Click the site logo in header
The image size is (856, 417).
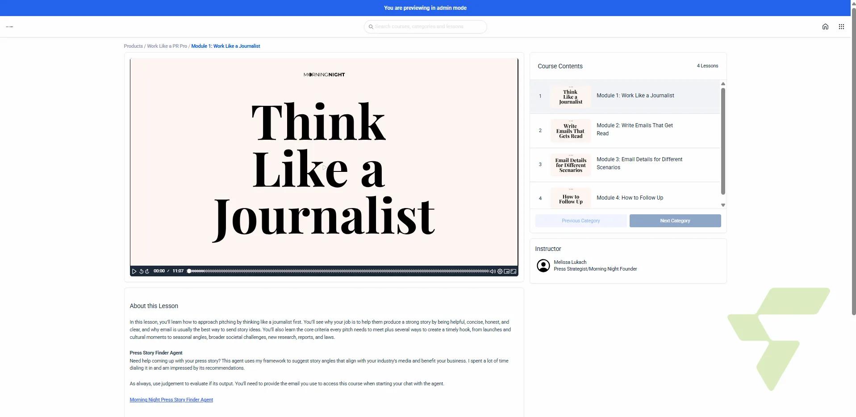(9, 27)
